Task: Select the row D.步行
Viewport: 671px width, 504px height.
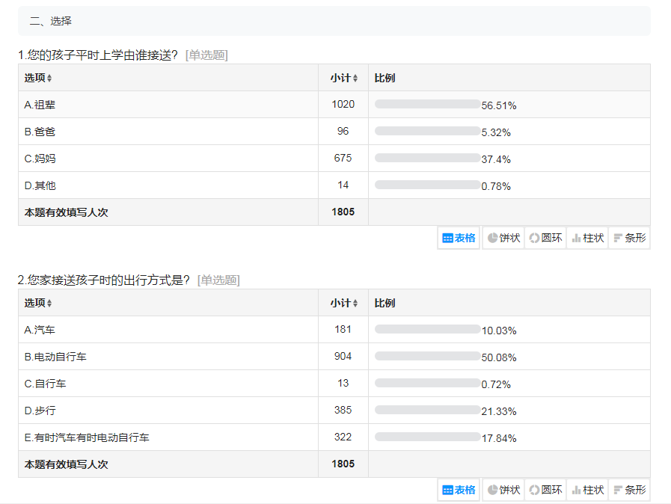Action: point(334,411)
